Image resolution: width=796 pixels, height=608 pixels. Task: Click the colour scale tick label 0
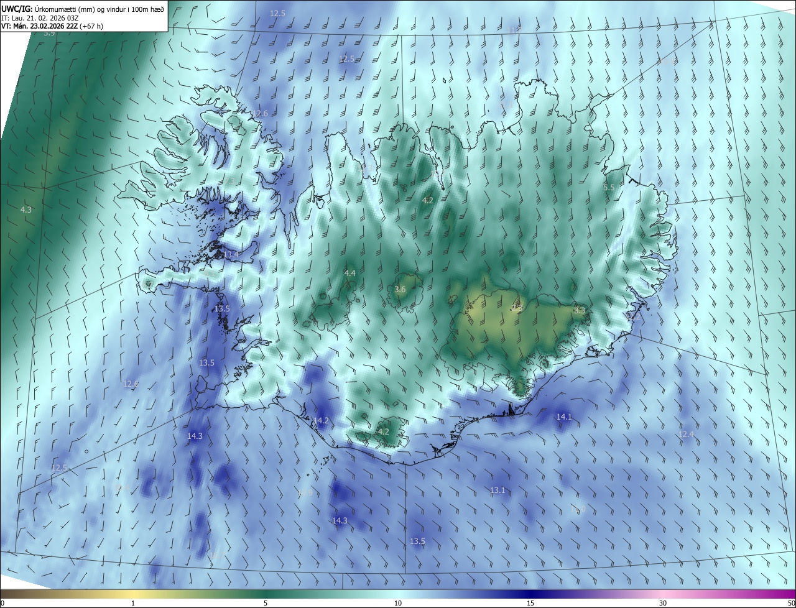pos(2,603)
